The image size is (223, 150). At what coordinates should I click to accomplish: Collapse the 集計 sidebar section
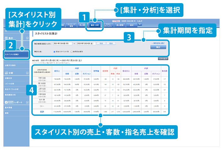click(27, 38)
